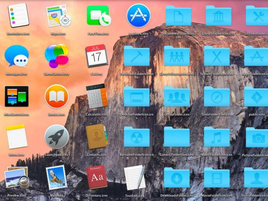Click the 'LibraryFolderIcon.icns' file name label
Image resolution: width=268 pixels, height=201 pixels.
(x=218, y=34)
